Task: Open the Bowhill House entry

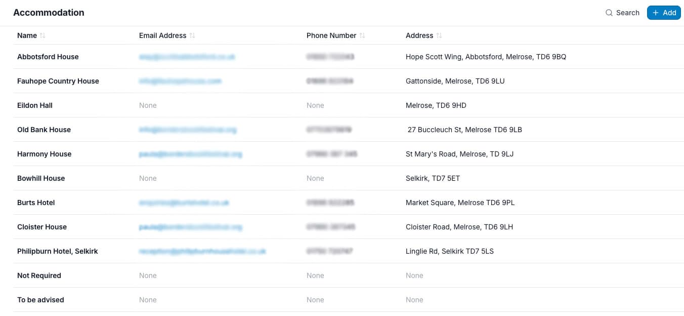Action: [41, 178]
